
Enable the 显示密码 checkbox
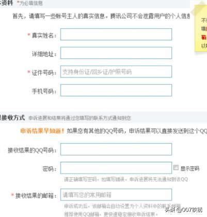pos(176,167)
